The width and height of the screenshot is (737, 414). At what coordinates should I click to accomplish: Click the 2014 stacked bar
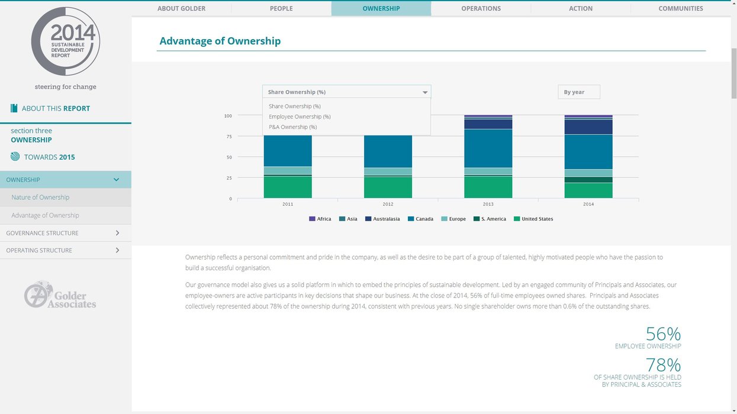[588, 157]
